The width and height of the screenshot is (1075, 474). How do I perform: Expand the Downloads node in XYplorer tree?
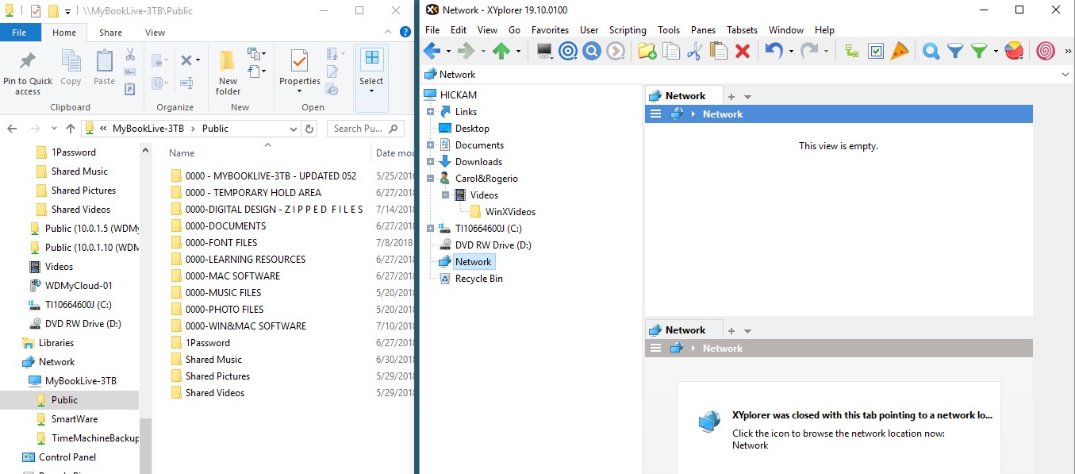tap(431, 162)
